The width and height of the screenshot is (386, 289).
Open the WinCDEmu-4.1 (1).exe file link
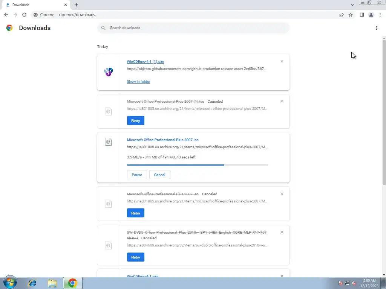[x=145, y=61]
